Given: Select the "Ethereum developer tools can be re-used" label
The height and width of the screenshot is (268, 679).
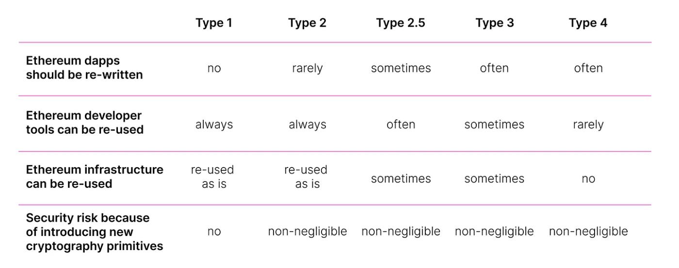Looking at the screenshot, I should (x=85, y=123).
